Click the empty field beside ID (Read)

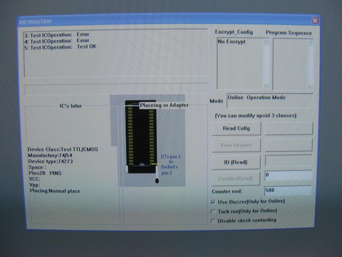tap(288, 162)
